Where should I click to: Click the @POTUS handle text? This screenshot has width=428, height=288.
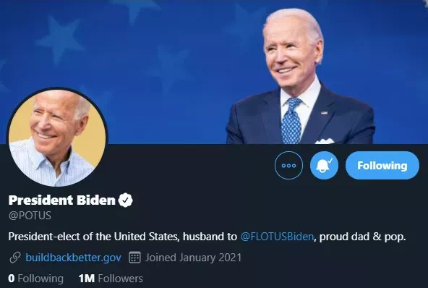click(x=30, y=216)
